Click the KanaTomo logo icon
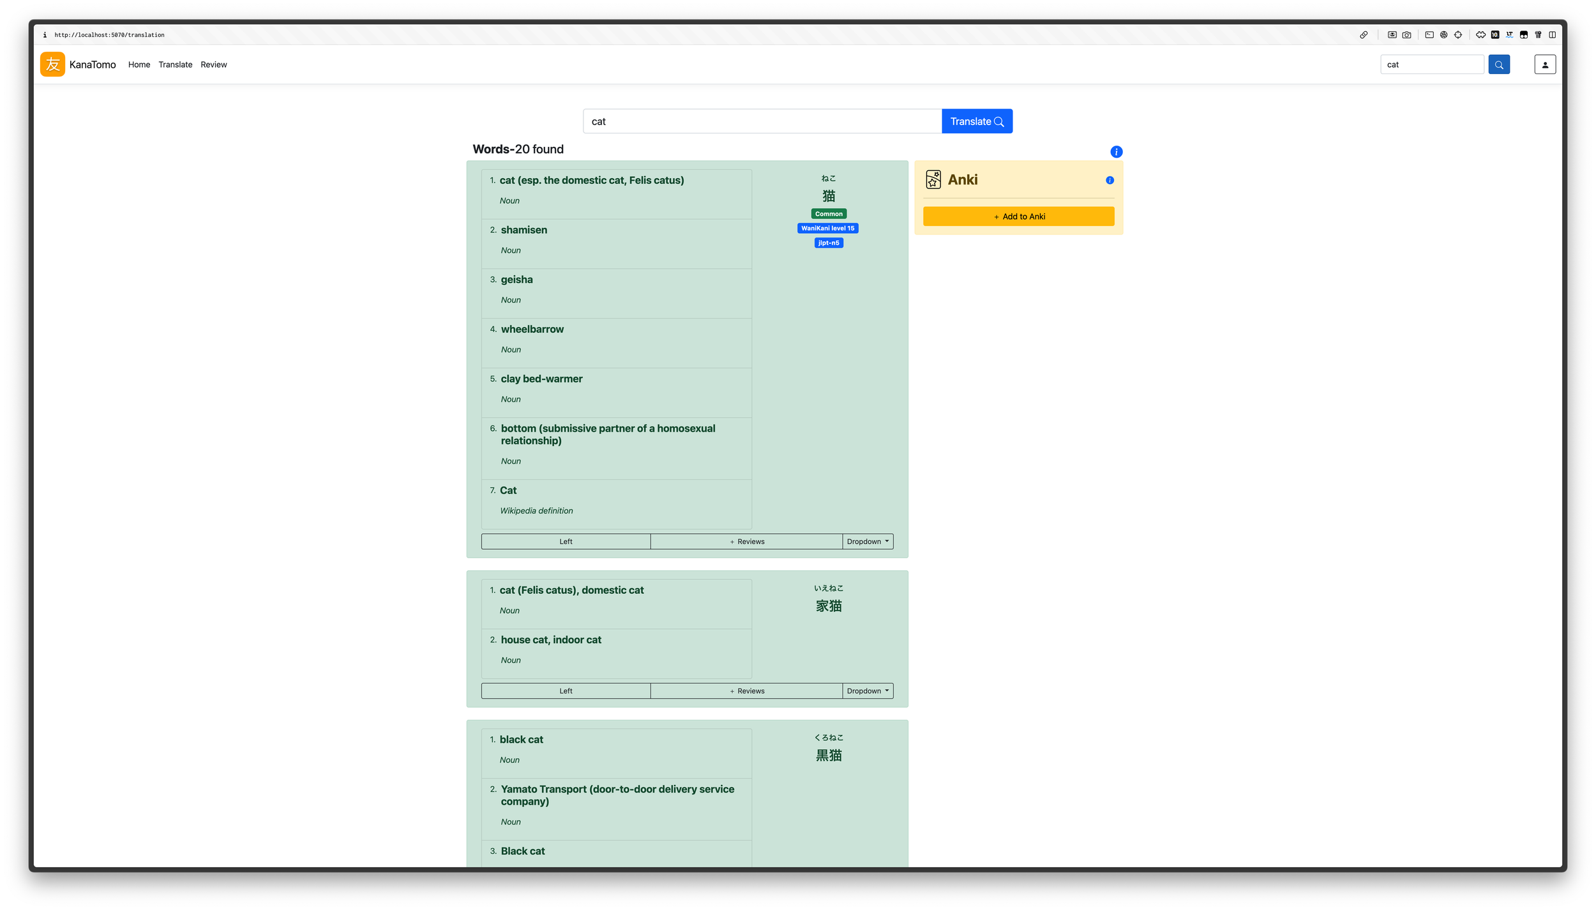The height and width of the screenshot is (910, 1596). 53,64
